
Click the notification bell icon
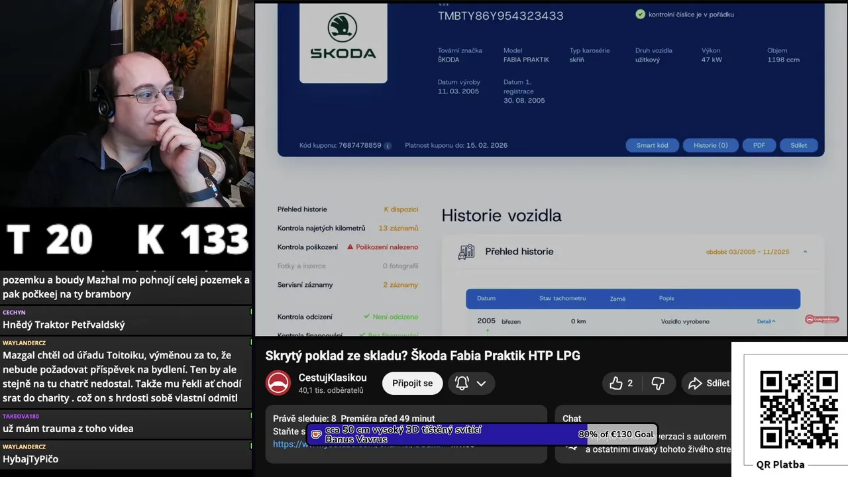462,383
